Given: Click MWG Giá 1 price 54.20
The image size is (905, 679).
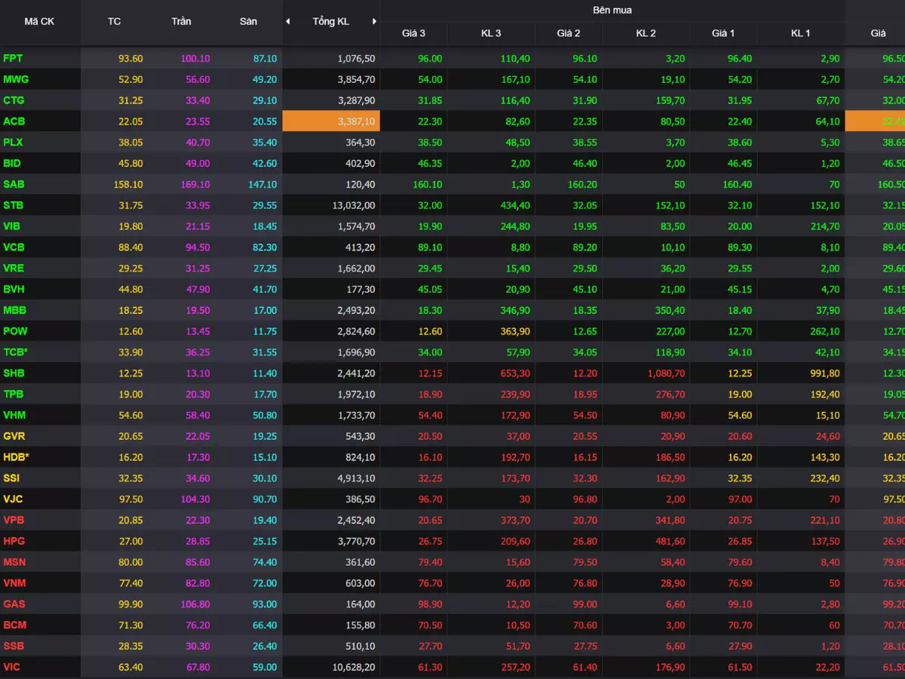Looking at the screenshot, I should pos(740,79).
